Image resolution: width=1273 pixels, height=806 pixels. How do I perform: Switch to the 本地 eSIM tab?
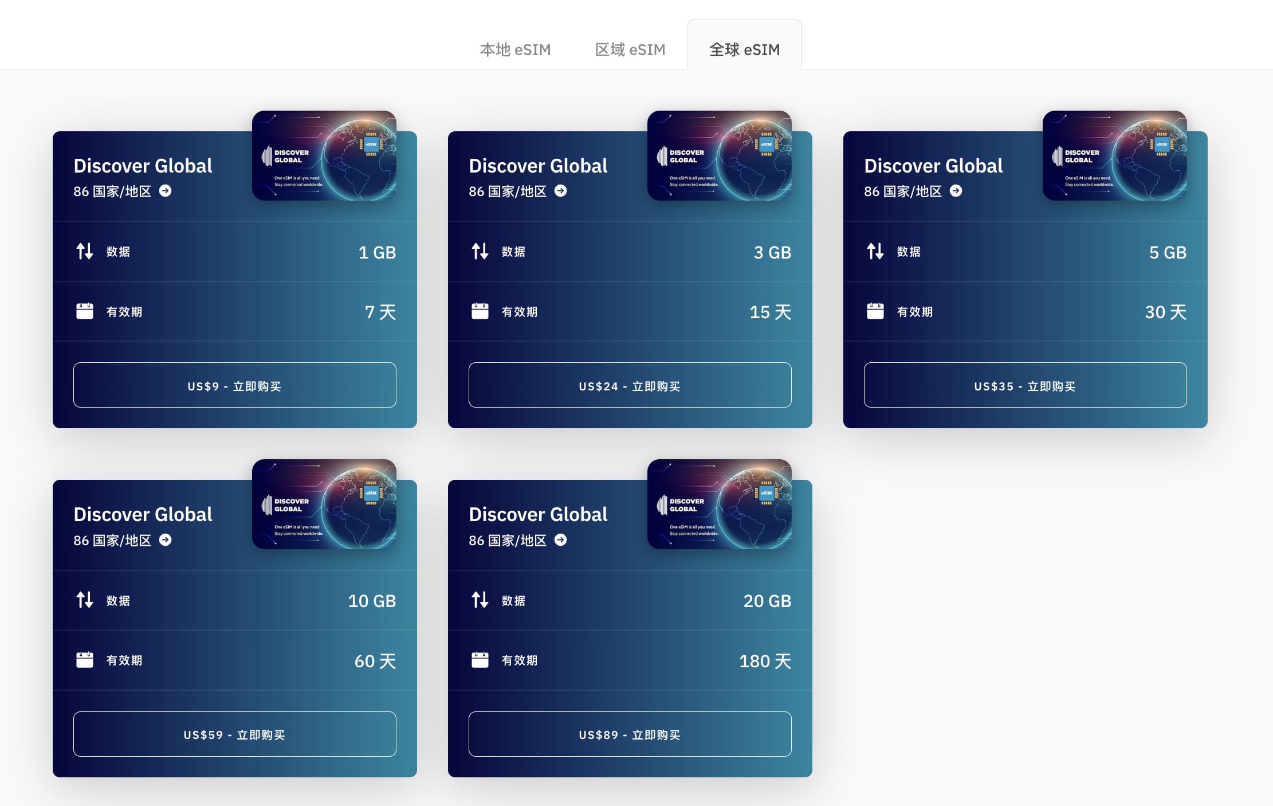click(x=515, y=50)
